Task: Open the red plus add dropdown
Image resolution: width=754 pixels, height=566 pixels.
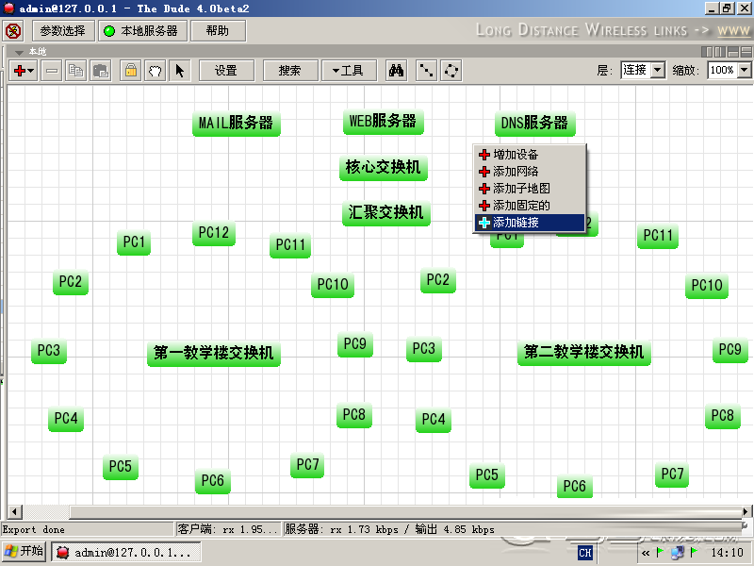Action: pos(23,71)
